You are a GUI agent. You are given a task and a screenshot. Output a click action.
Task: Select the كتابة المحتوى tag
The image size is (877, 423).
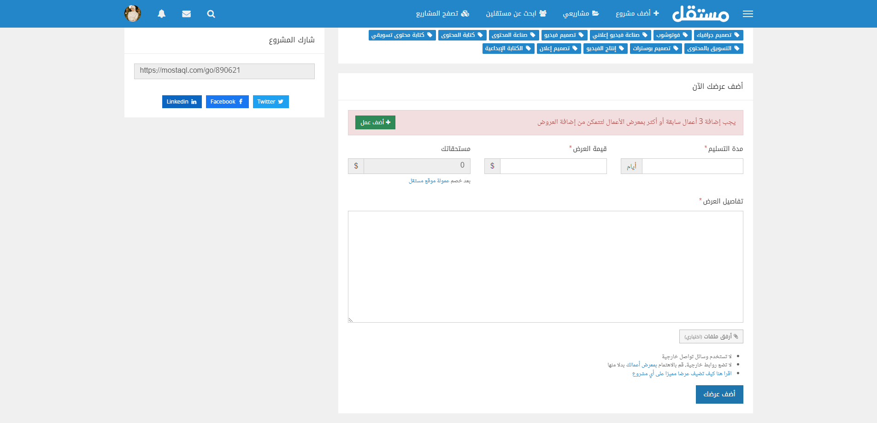pyautogui.click(x=462, y=35)
